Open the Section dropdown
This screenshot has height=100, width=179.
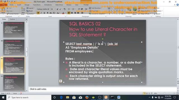pos(30,14)
